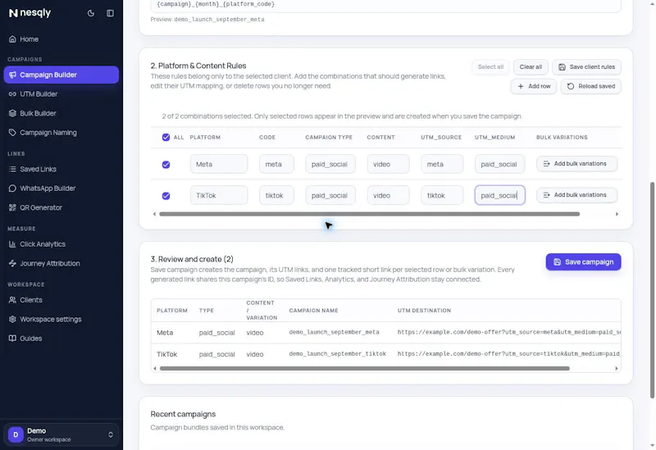Viewport: 656px width, 450px height.
Task: Go to Bulk Builder
Action: click(x=61, y=113)
